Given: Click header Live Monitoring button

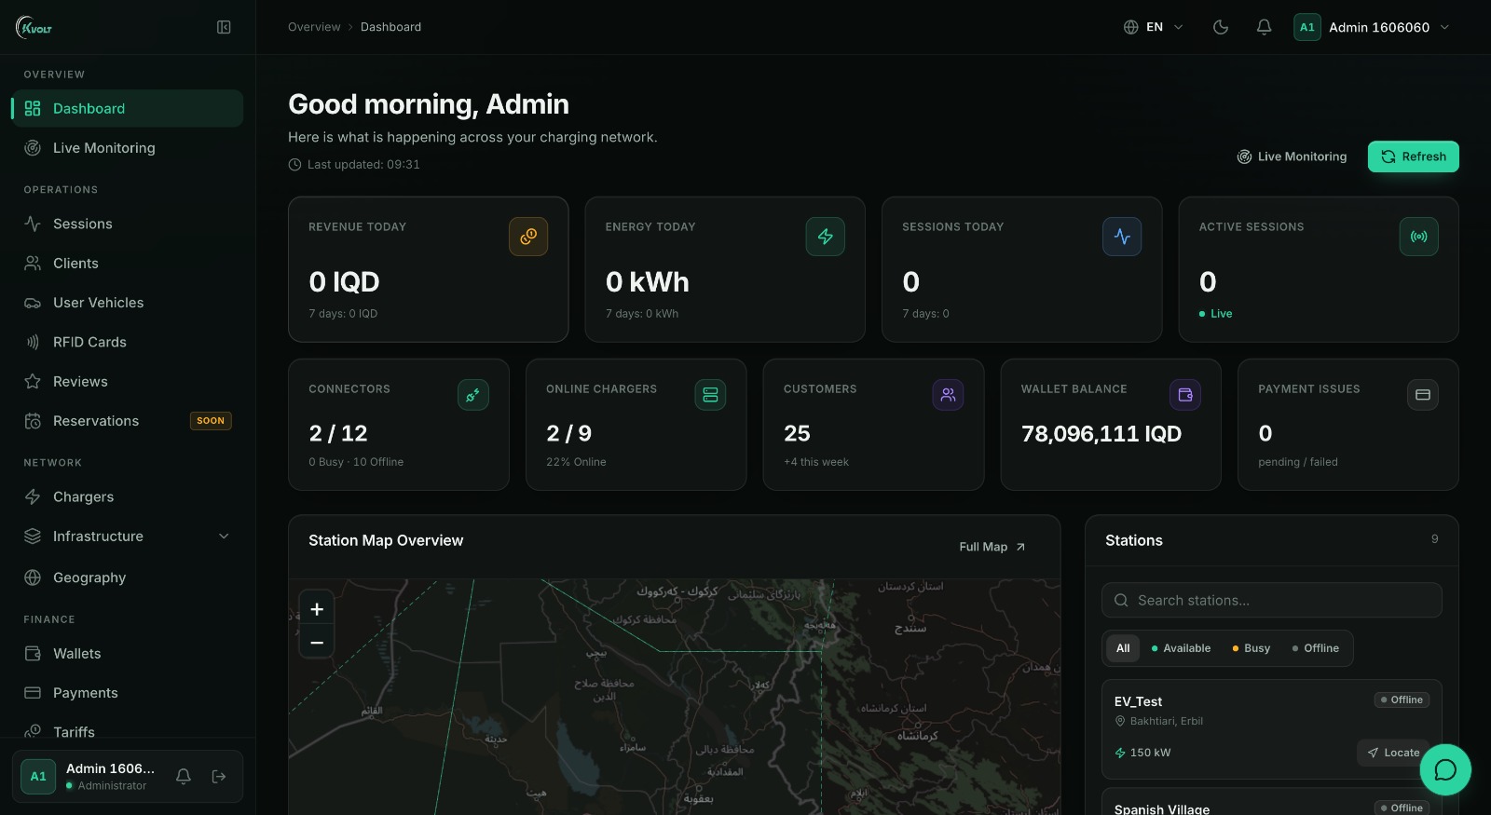Looking at the screenshot, I should pos(1292,156).
